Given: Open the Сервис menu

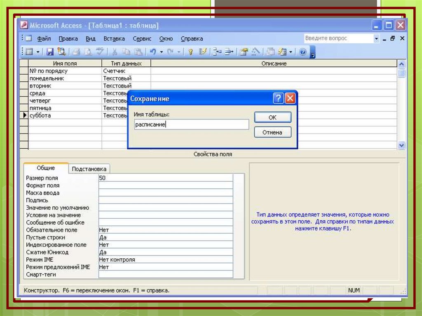Looking at the screenshot, I should [142, 39].
